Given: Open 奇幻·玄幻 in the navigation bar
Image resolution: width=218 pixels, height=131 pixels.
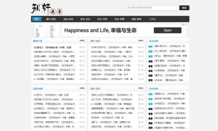Looking at the screenshot, I should [85, 19].
